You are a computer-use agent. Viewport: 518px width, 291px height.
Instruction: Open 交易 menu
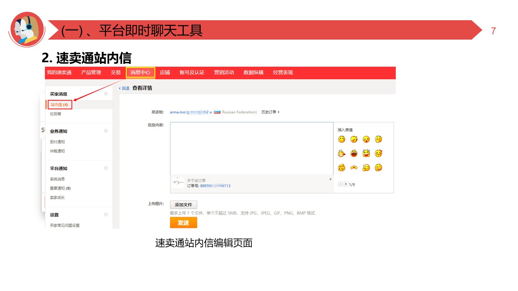point(116,73)
